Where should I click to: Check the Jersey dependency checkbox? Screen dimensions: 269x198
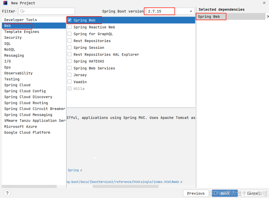69,75
